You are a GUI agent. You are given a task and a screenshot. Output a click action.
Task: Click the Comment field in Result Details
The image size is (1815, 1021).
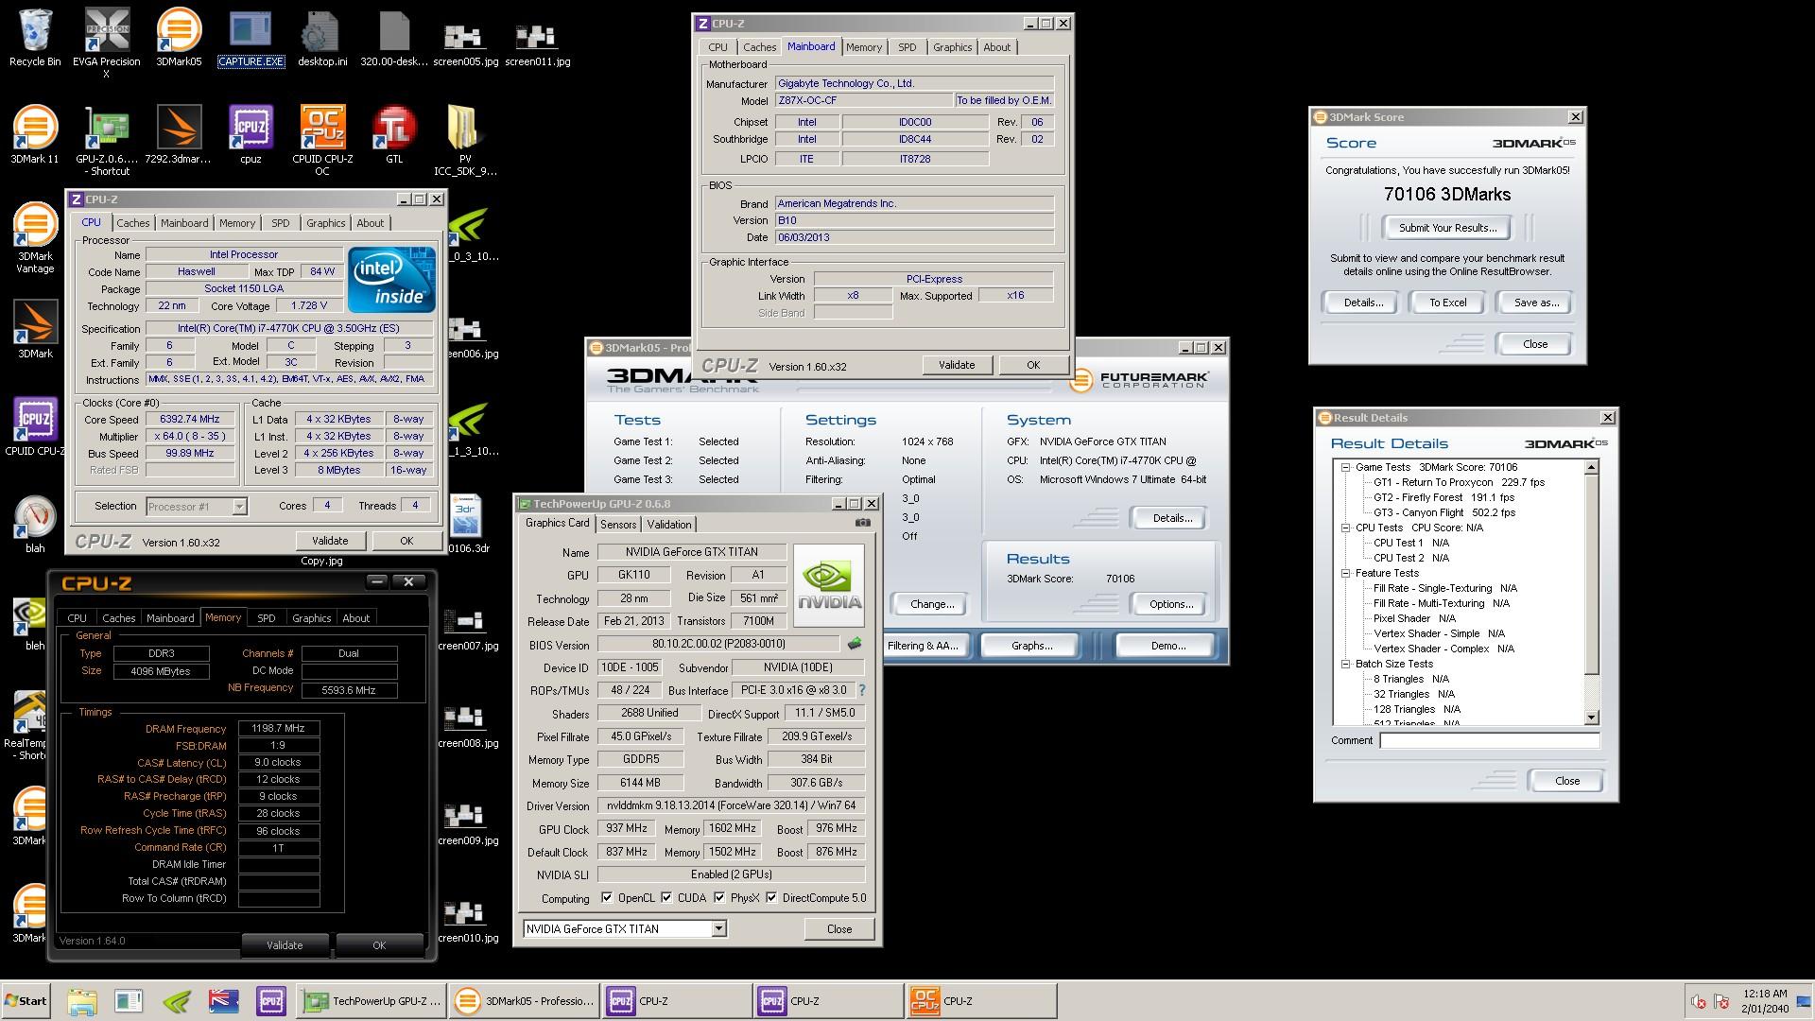(x=1489, y=741)
